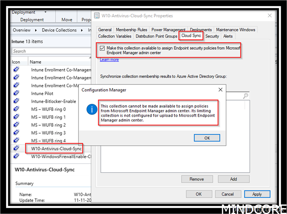Switch to the Membership Rules tab
287x214 pixels.
(131, 30)
